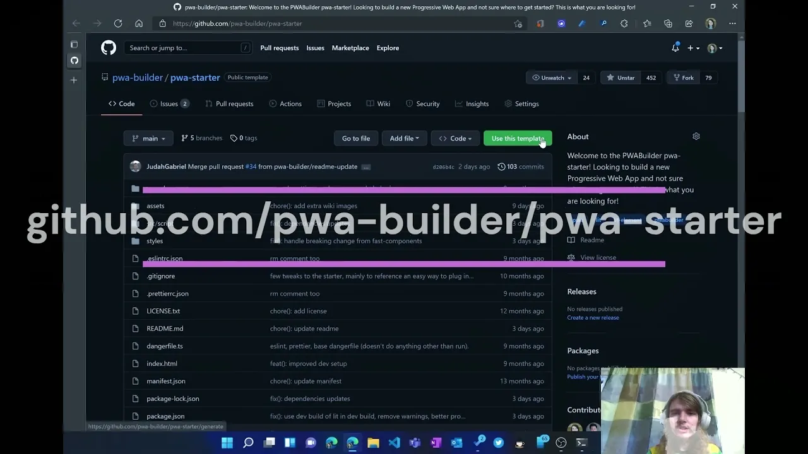Open the Windows Start menu

pyautogui.click(x=227, y=443)
